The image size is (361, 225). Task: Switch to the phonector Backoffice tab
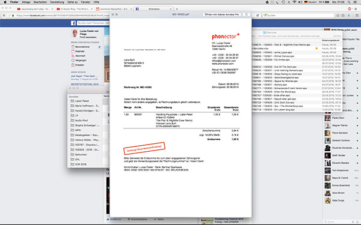114,9
